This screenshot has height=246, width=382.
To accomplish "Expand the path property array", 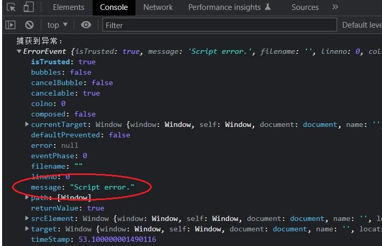I will coord(27,197).
